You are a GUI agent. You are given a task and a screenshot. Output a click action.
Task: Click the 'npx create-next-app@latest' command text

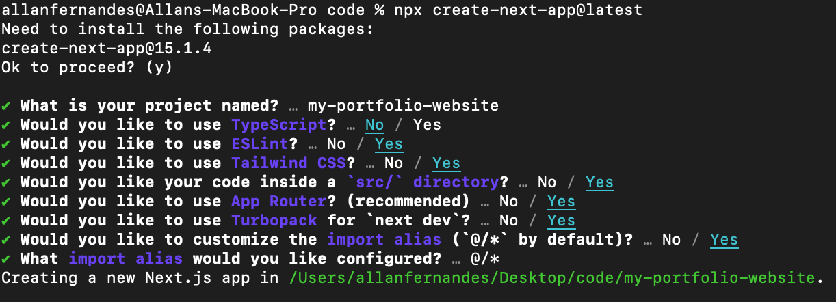click(519, 10)
